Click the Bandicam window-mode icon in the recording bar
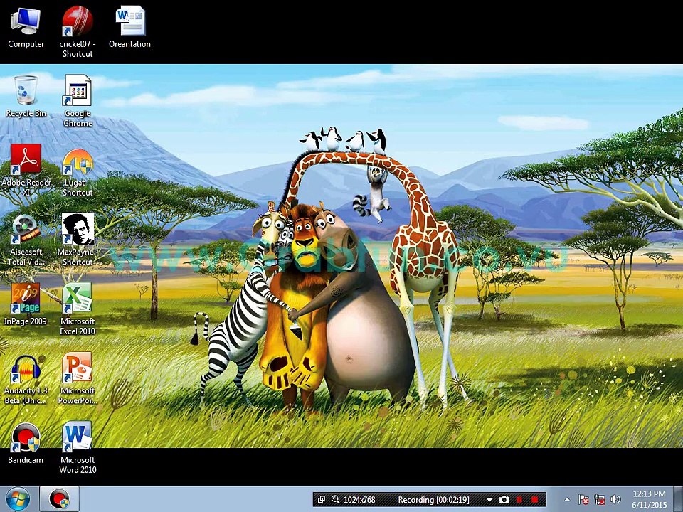Image resolution: width=683 pixels, height=512 pixels. 322,499
